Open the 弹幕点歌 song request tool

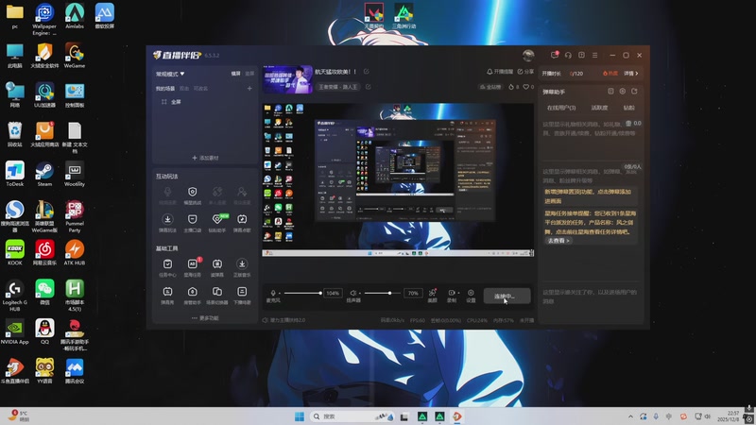(x=242, y=222)
